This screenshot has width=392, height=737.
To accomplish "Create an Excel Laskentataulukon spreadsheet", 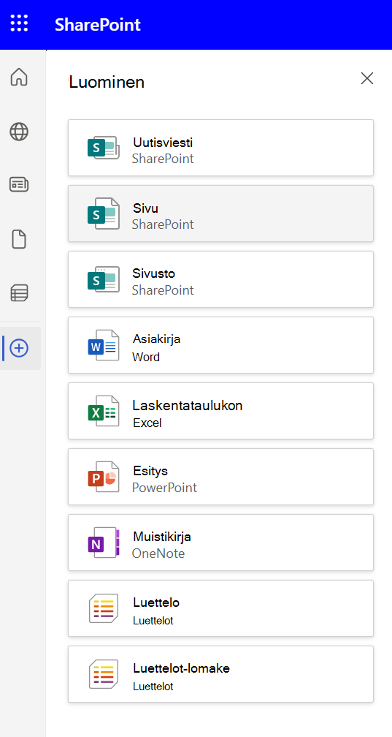I will point(220,411).
